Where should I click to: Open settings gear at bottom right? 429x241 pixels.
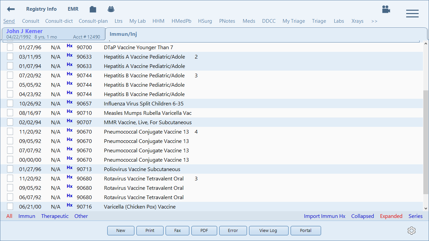point(412,231)
